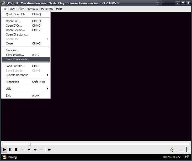Open Properties from File menu

[26, 82]
